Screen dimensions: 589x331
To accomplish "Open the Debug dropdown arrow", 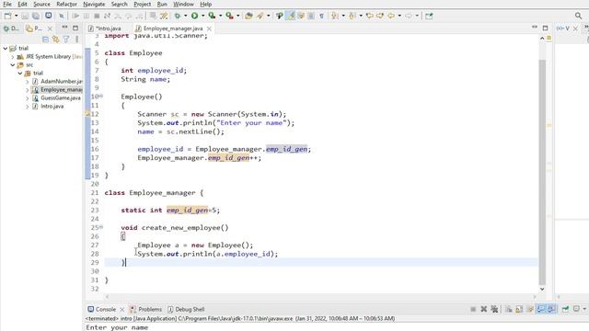I will tap(186, 16).
